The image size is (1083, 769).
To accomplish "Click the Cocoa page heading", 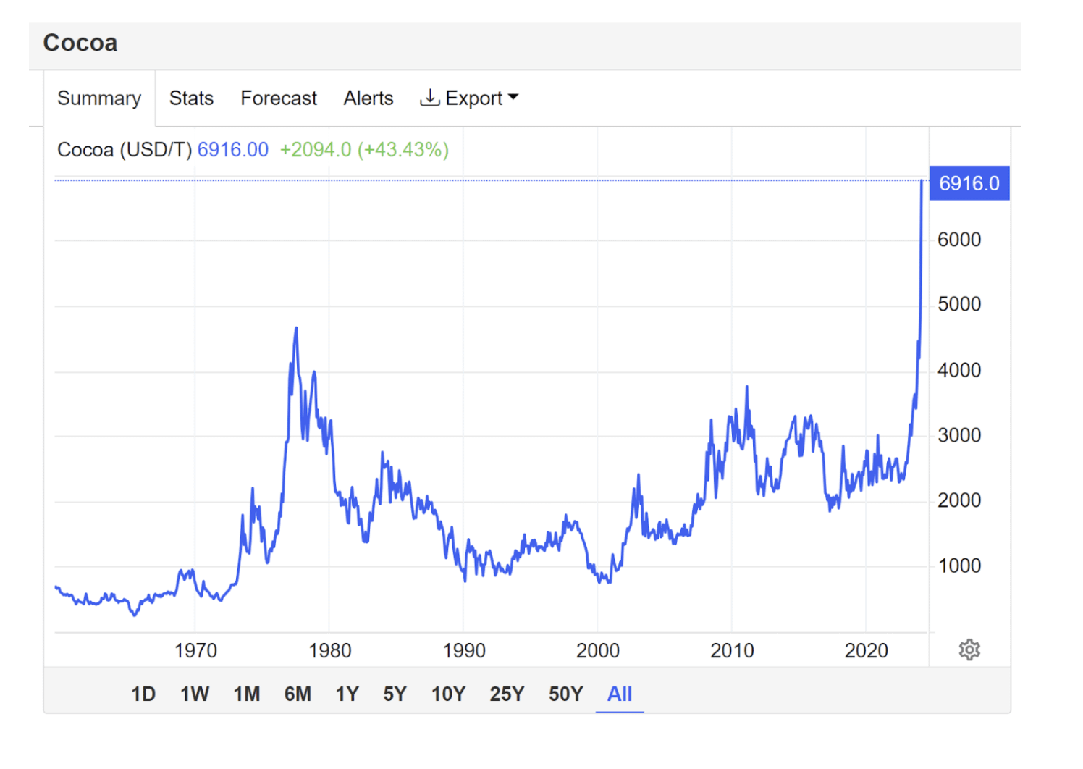I will point(80,43).
